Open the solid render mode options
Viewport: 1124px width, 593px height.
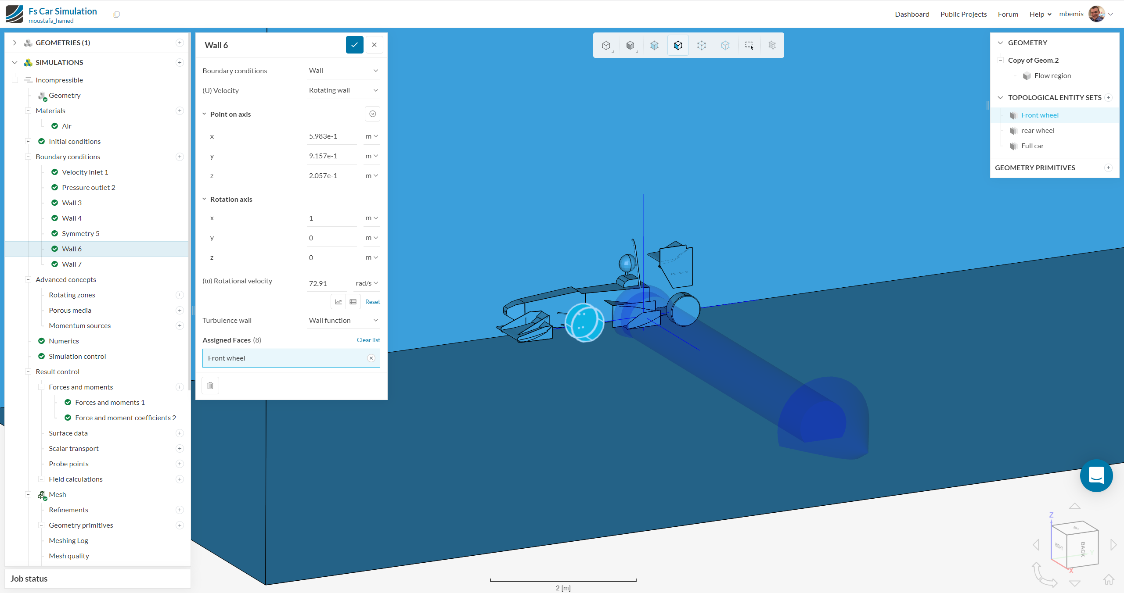coord(630,45)
